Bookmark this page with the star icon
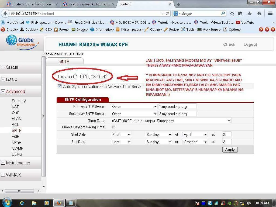Image resolution: width=276 pixels, height=207 pixels. (x=232, y=13)
